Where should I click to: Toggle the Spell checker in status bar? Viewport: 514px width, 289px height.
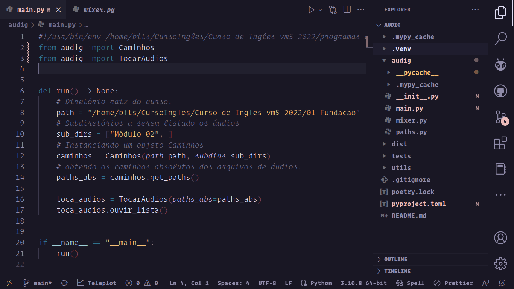[410, 283]
